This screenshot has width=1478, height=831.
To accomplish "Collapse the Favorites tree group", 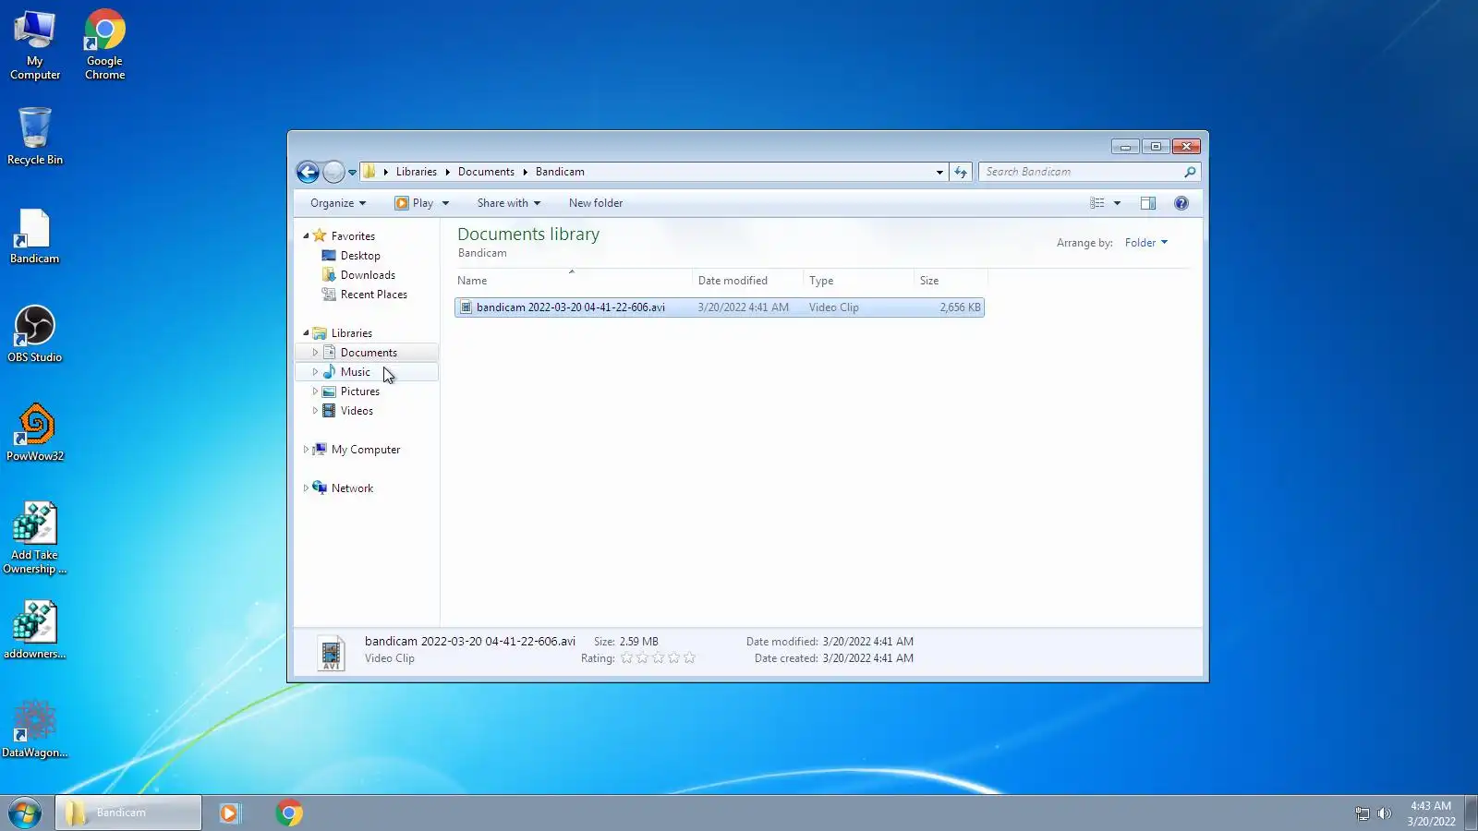I will (306, 235).
